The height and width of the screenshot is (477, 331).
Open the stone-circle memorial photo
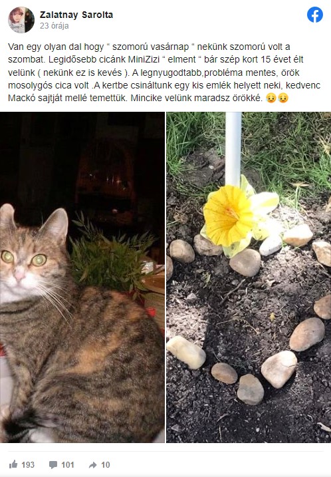tap(249, 277)
